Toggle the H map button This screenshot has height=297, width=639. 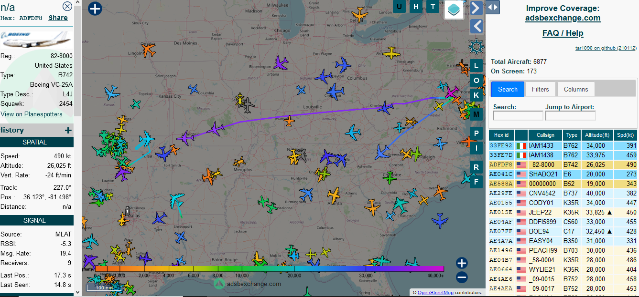416,6
